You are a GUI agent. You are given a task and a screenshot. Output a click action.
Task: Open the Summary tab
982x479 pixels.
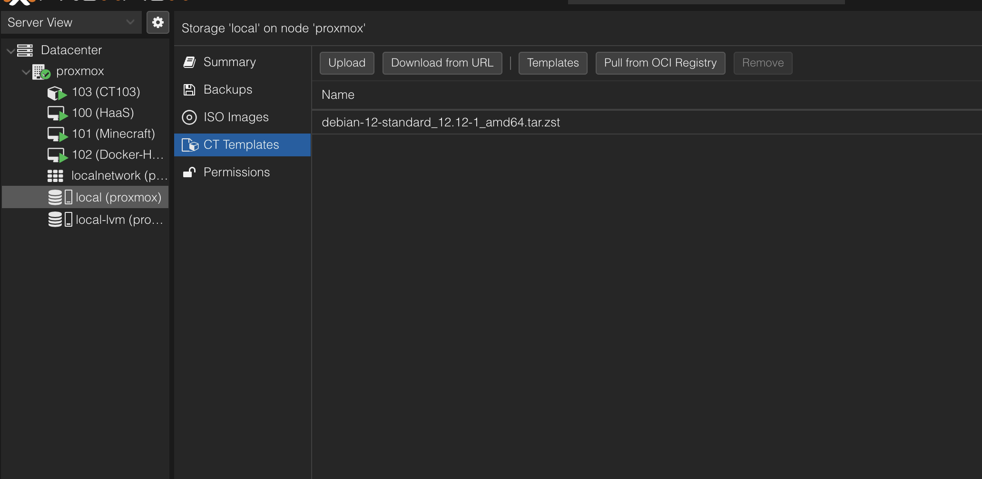[x=229, y=62]
